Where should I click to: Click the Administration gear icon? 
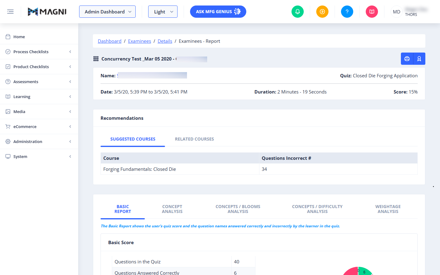tap(8, 141)
